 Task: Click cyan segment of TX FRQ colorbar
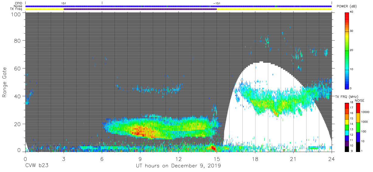(x=347, y=132)
